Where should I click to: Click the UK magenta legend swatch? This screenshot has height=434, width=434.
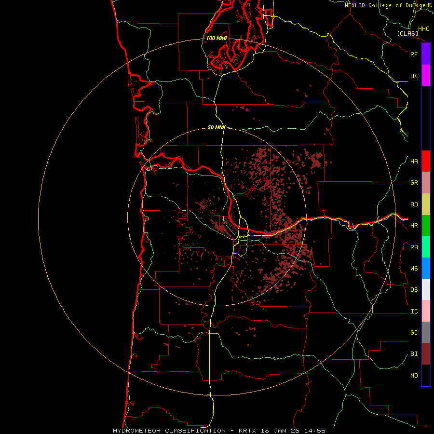point(426,76)
